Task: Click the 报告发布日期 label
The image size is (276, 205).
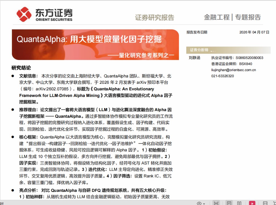Action: pyautogui.click(x=197, y=32)
